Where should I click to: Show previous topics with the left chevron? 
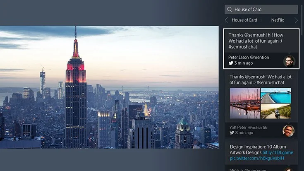click(226, 20)
